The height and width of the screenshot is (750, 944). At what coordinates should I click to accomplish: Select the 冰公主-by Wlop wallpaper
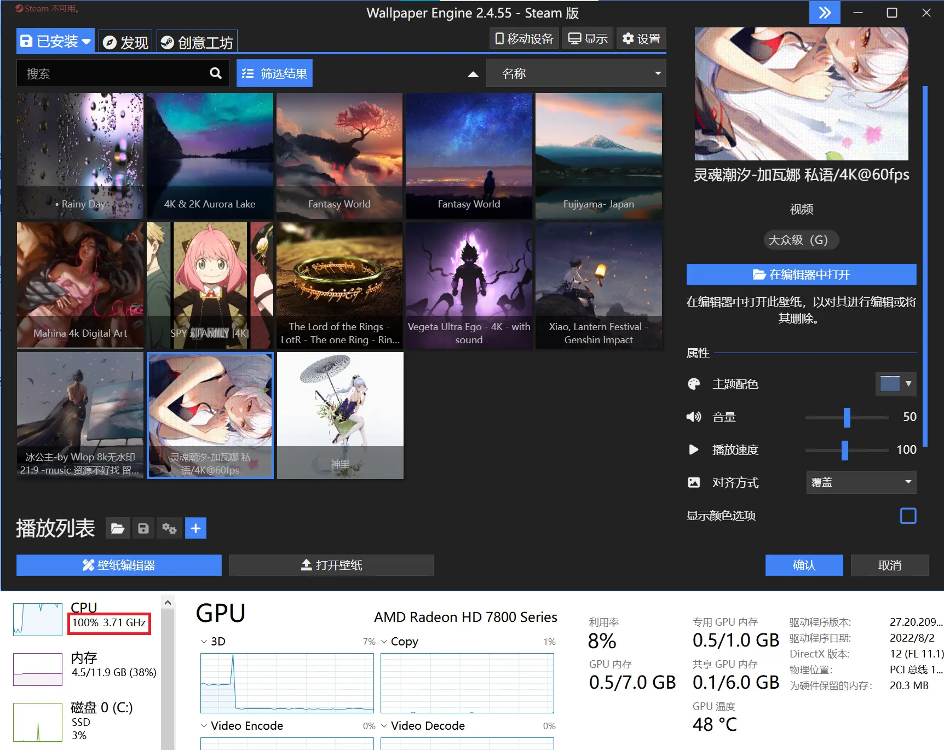80,415
